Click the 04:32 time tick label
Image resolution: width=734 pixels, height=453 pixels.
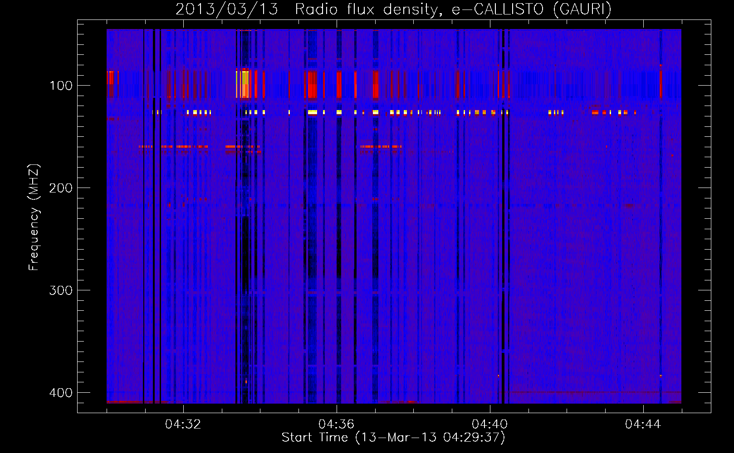tap(183, 424)
